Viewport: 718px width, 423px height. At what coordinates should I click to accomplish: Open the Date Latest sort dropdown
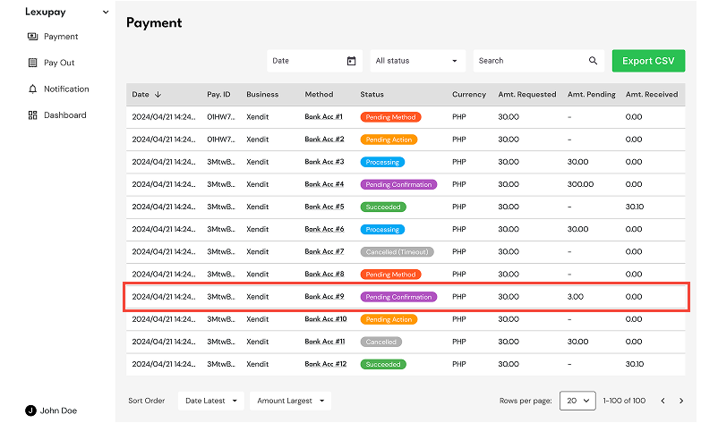211,401
